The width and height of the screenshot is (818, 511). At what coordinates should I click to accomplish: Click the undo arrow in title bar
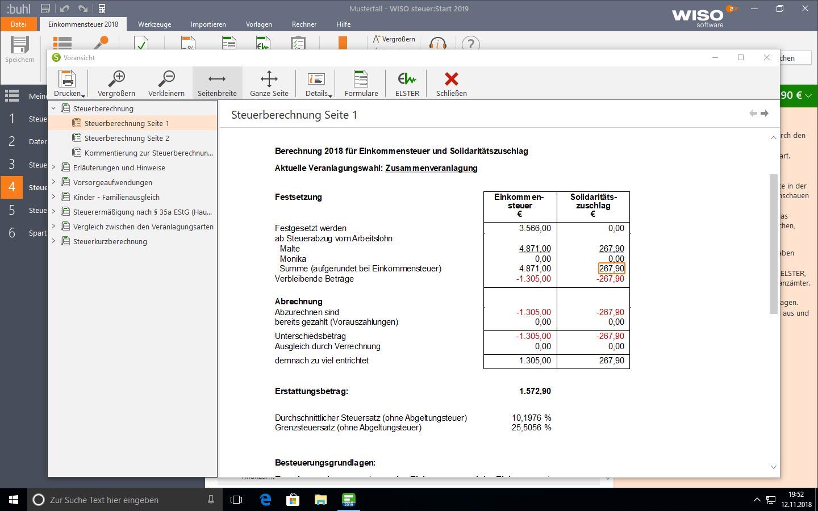tap(64, 9)
